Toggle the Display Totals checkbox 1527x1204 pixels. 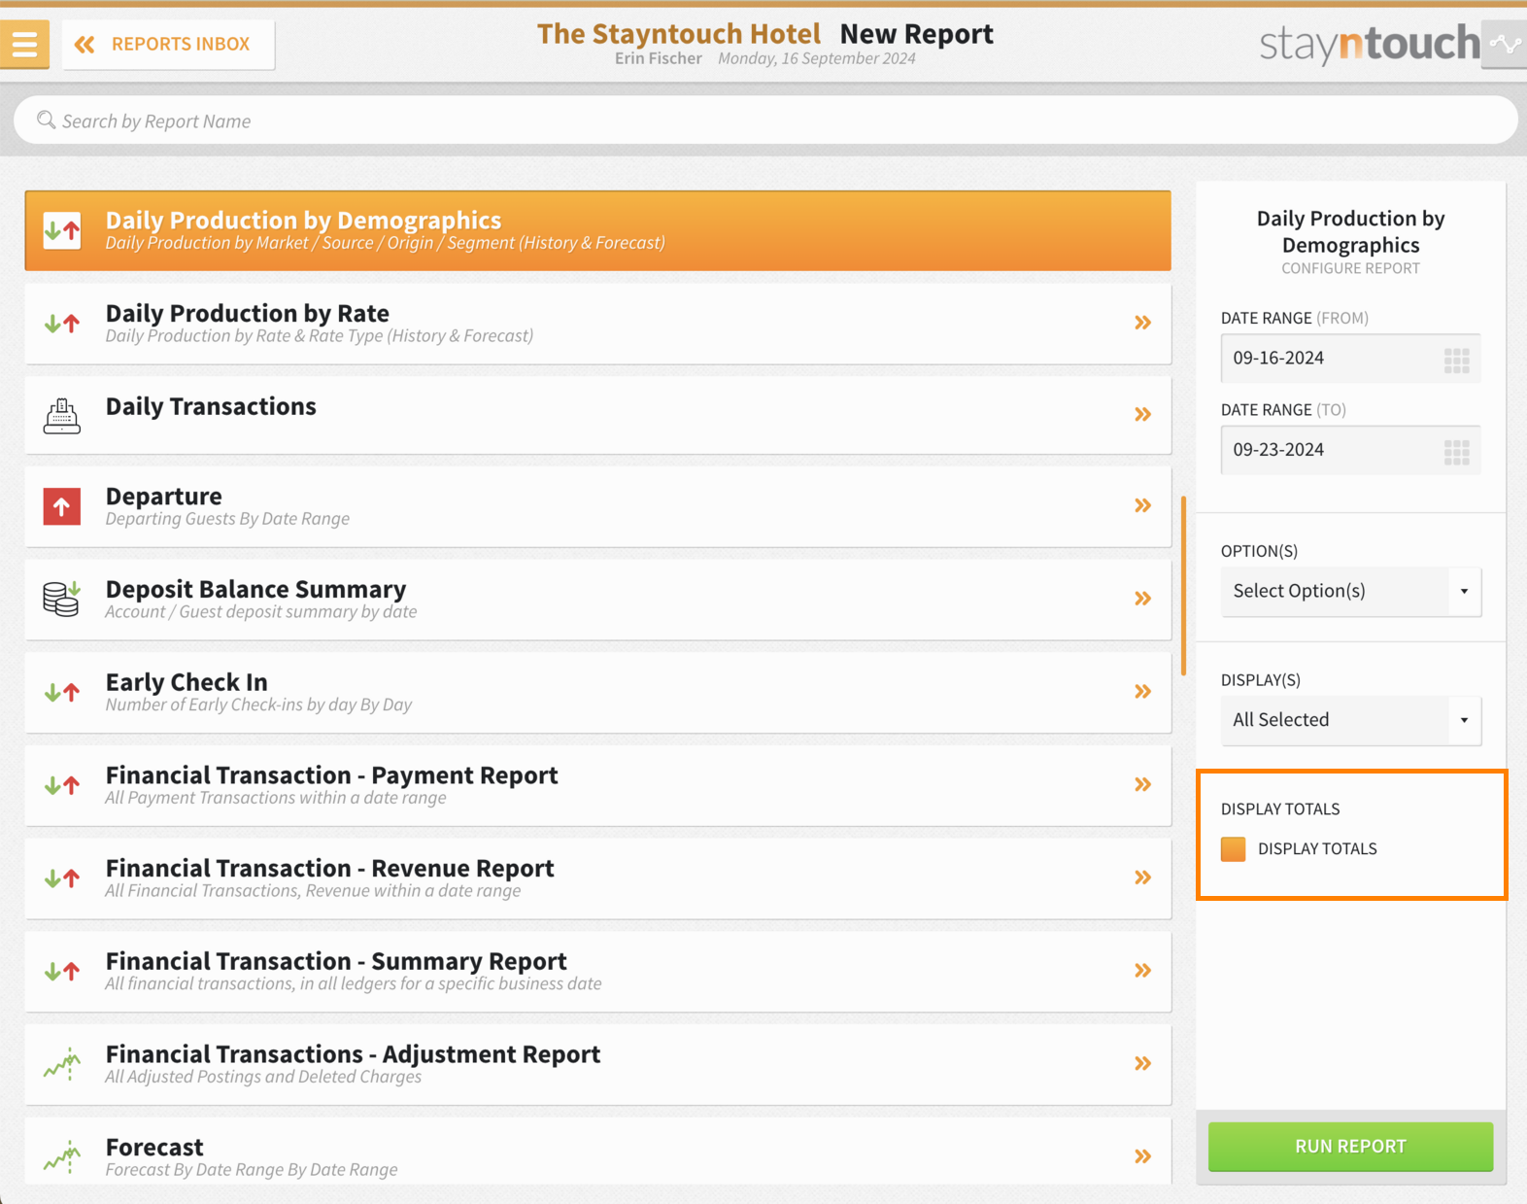pos(1234,848)
